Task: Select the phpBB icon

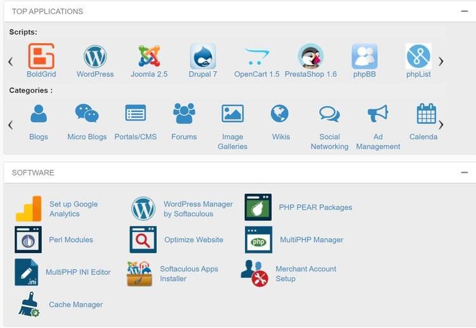Action: coord(364,56)
